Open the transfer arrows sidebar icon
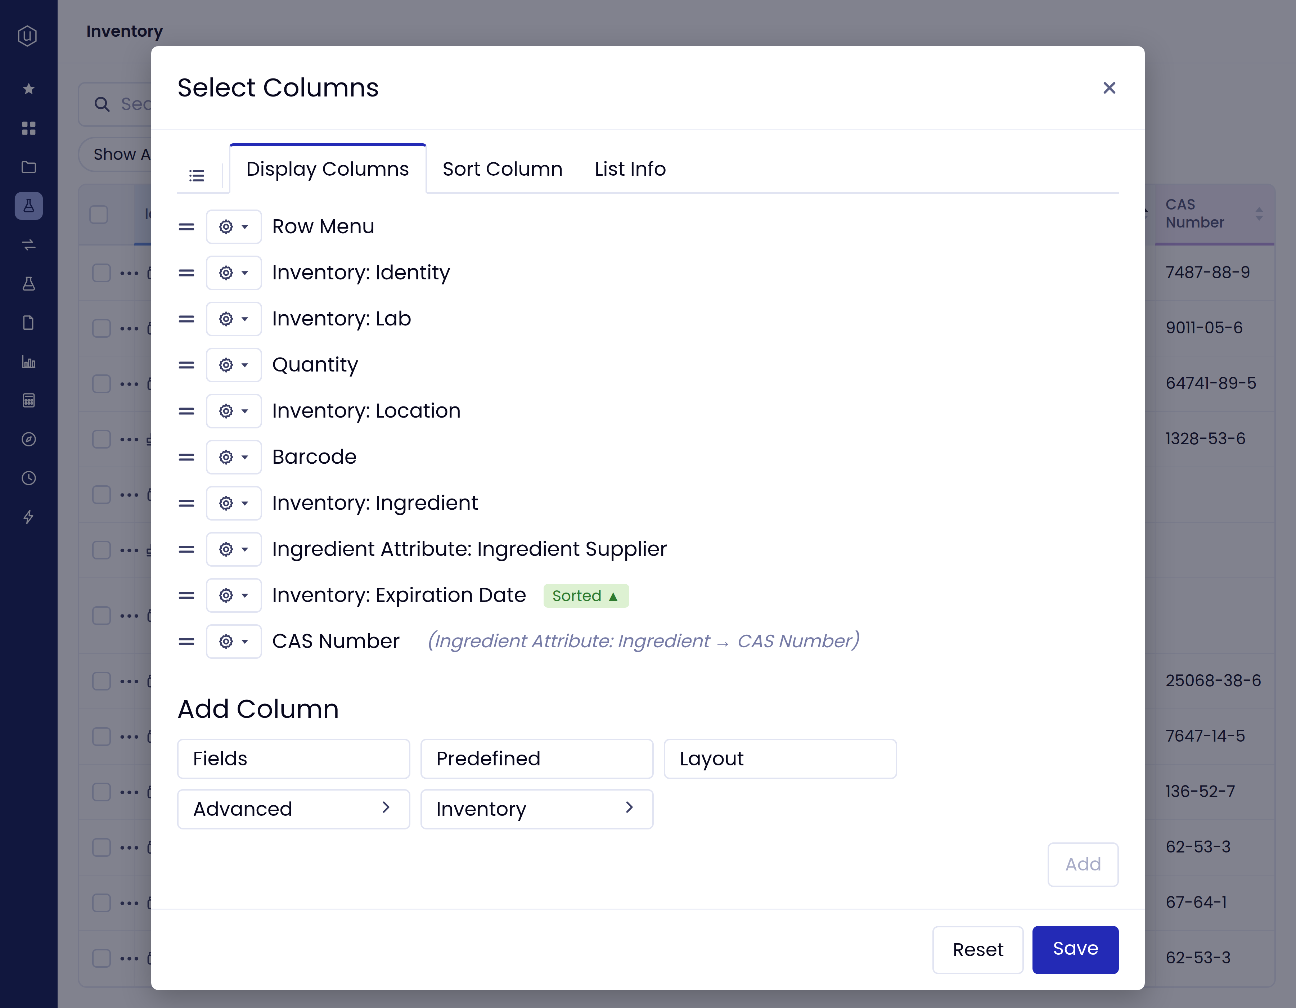The height and width of the screenshot is (1008, 1296). [28, 244]
